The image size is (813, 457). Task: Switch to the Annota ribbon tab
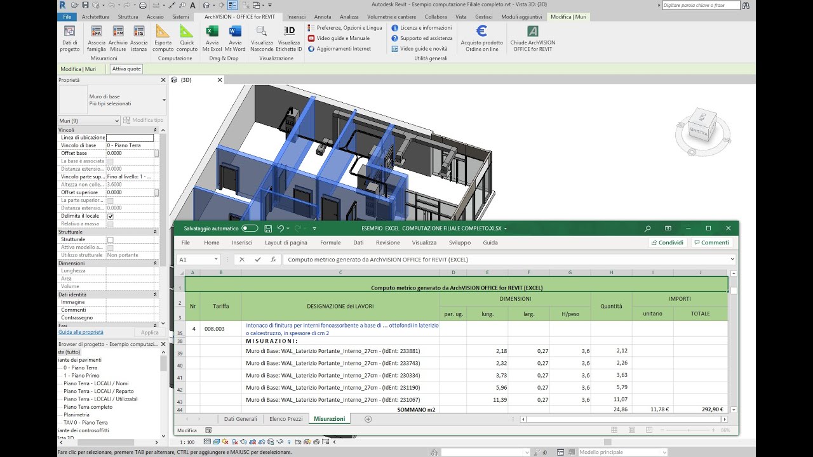click(x=323, y=17)
